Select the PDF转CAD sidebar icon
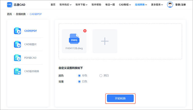This screenshot has width=193, height=110. [17, 58]
